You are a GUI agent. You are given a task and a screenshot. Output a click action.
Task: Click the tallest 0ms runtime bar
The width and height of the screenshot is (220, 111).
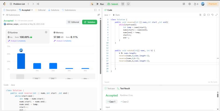coord(21,61)
